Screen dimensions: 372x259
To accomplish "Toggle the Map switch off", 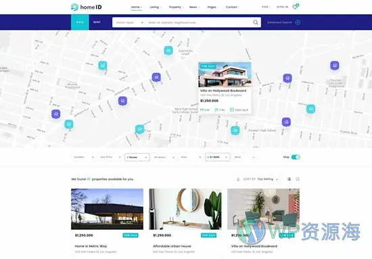I will (x=296, y=157).
